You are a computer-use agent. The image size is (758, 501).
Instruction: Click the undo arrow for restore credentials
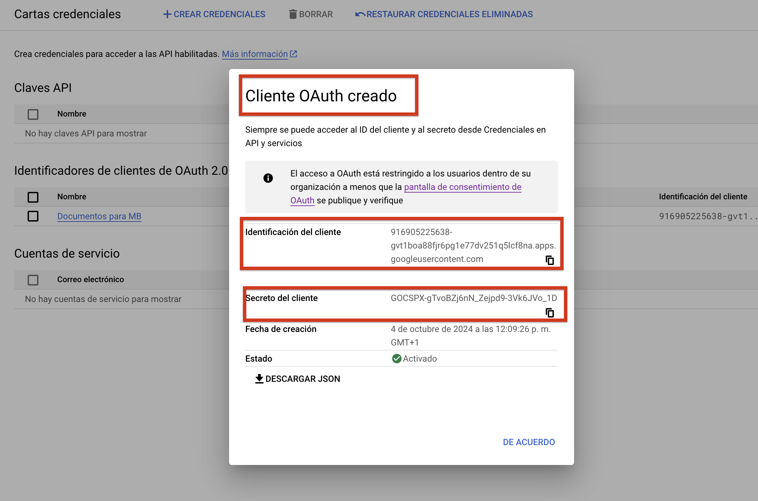tap(360, 14)
